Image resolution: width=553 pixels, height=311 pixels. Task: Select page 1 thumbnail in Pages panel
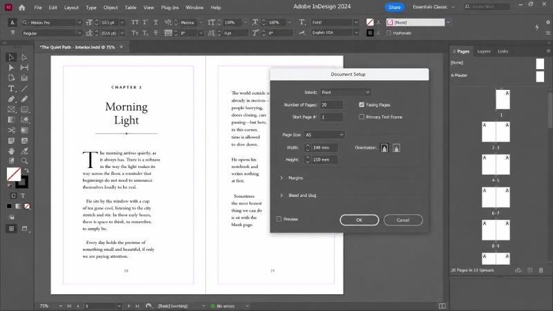coord(503,100)
